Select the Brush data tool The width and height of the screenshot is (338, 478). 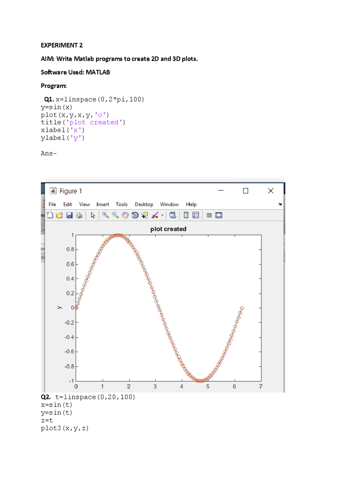point(155,215)
